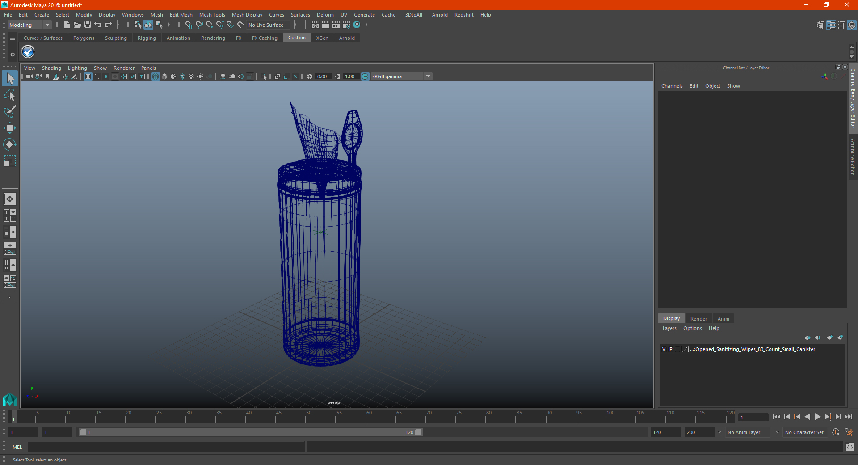This screenshot has height=465, width=858.
Task: Toggle the resolution gate
Action: (106, 76)
